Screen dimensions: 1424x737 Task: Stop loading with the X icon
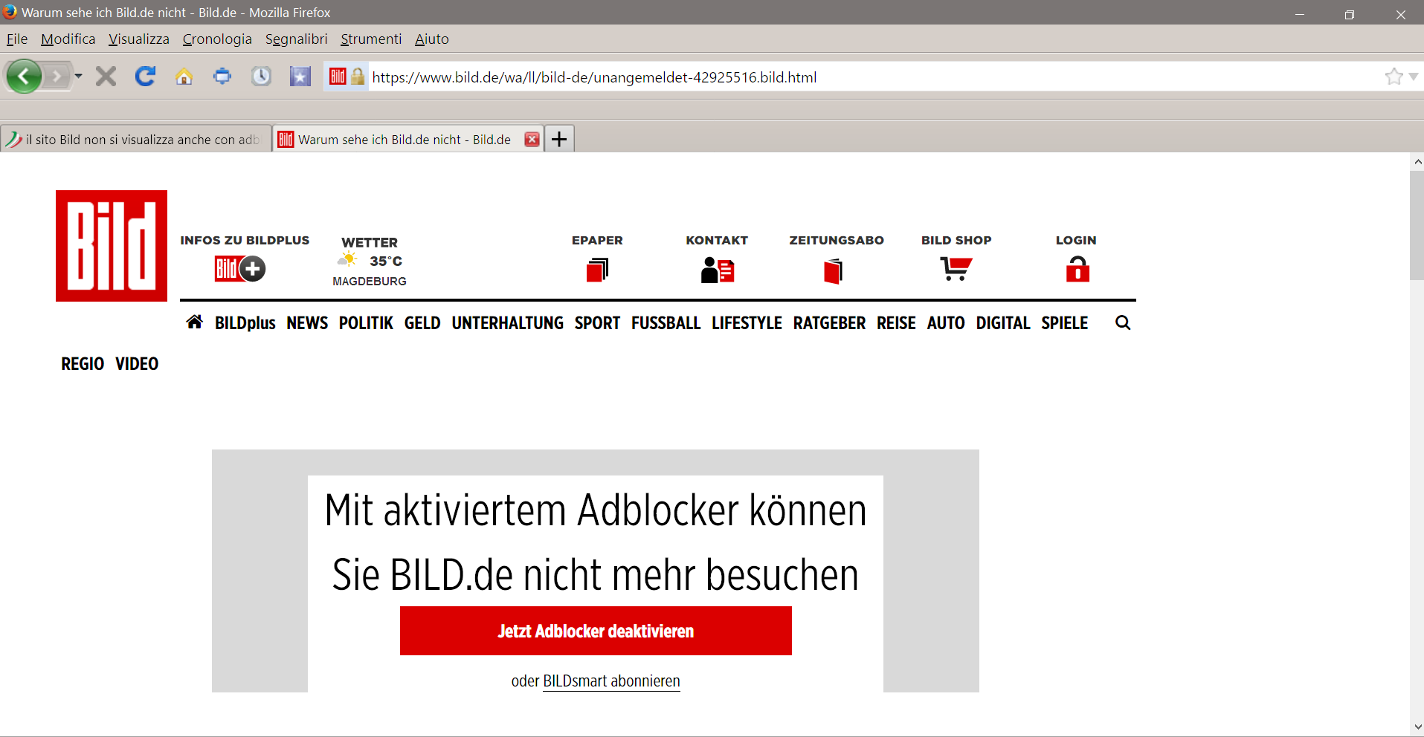(x=106, y=77)
